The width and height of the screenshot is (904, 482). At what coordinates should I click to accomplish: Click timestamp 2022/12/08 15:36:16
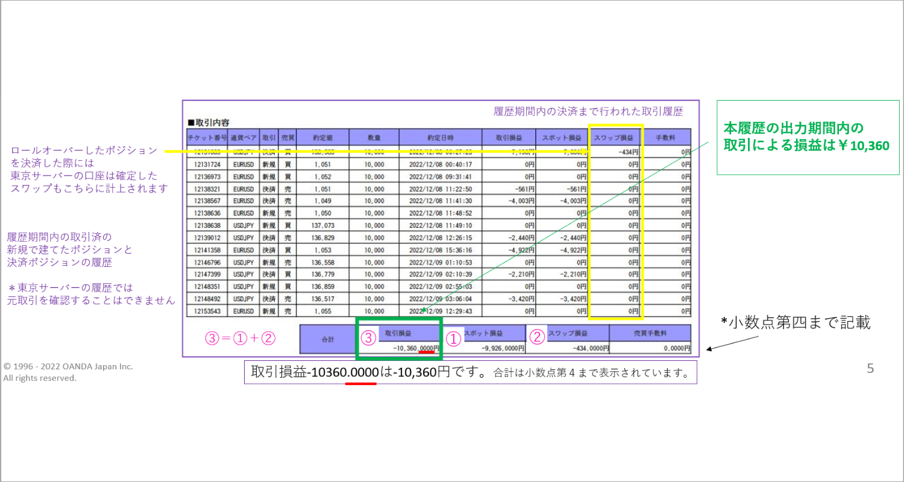coord(441,249)
